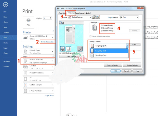Open Options in the Backstage menu
Screen dimensions: 158x116
[x=6, y=67]
